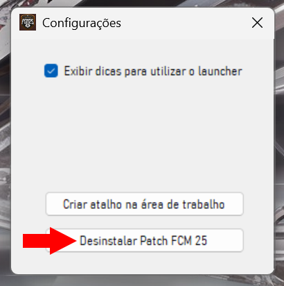Disable showing launcher usage tips
Screen dimensions: 284x286
pos(51,71)
